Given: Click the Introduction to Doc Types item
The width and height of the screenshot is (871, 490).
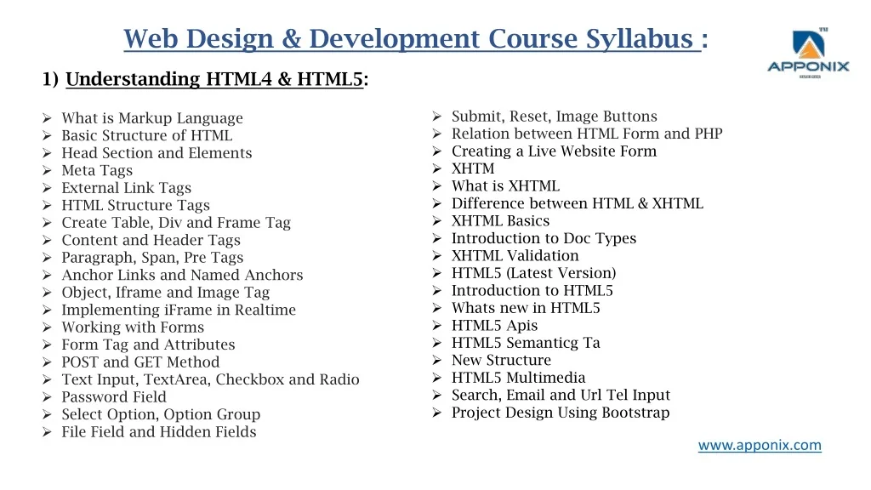Looking at the screenshot, I should (544, 238).
